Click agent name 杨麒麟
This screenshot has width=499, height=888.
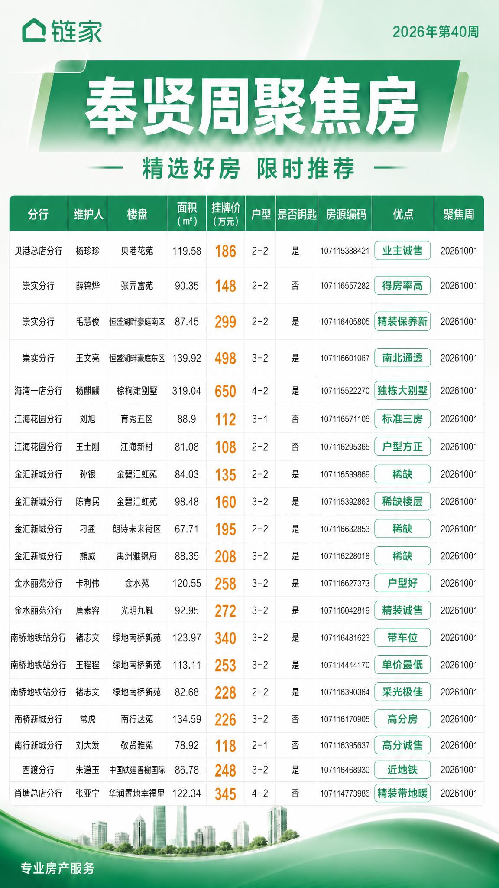click(88, 391)
